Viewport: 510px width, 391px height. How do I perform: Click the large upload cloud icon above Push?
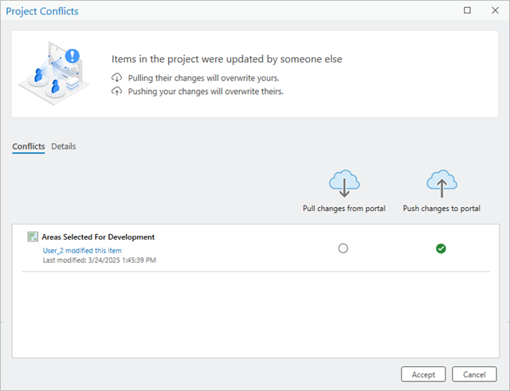[441, 183]
